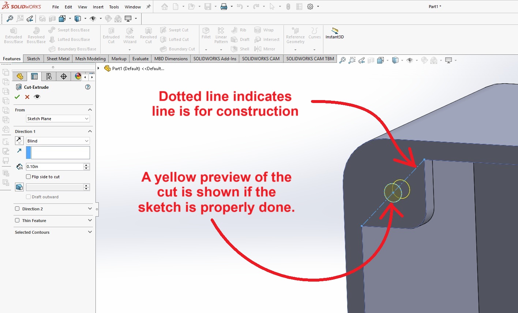Check the Thin Feature option
This screenshot has height=313, width=518.
[17, 221]
